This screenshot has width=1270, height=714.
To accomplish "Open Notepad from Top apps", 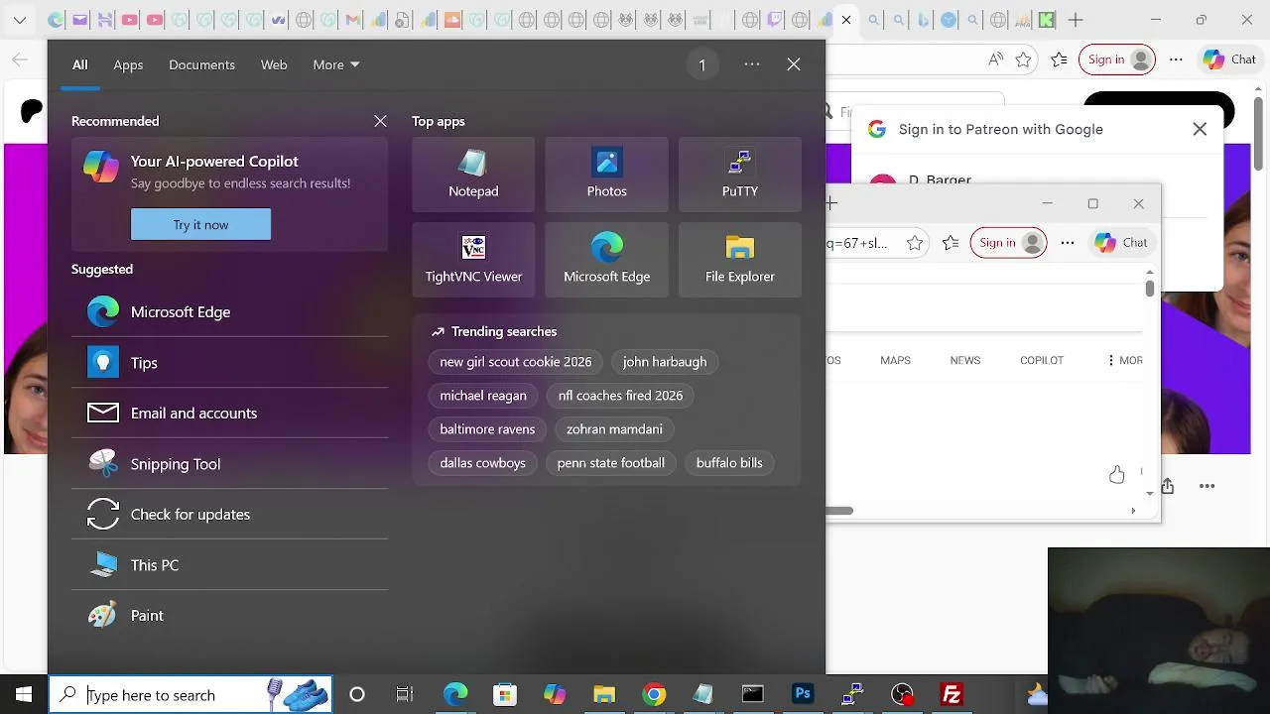I will pyautogui.click(x=473, y=175).
